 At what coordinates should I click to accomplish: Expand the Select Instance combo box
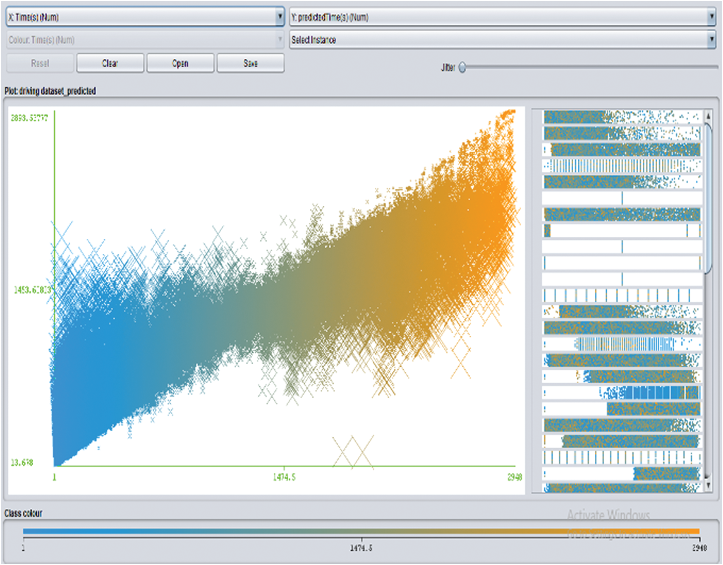point(502,40)
